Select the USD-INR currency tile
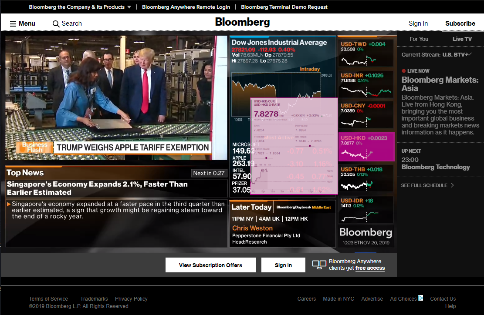Screen dimensions: 484x315 point(366,84)
